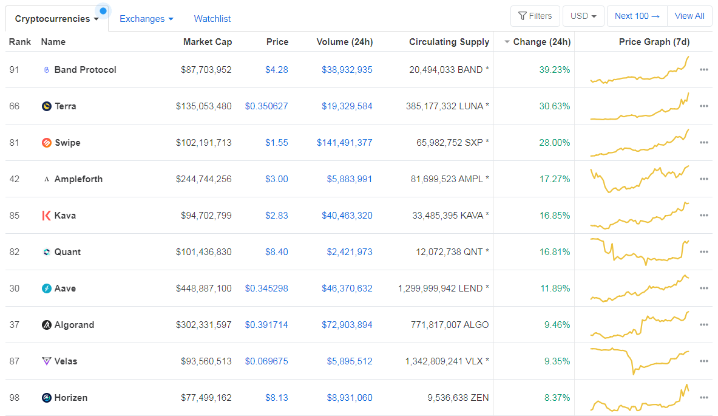This screenshot has width=718, height=416.
Task: Open the Algorand name link
Action: point(74,325)
